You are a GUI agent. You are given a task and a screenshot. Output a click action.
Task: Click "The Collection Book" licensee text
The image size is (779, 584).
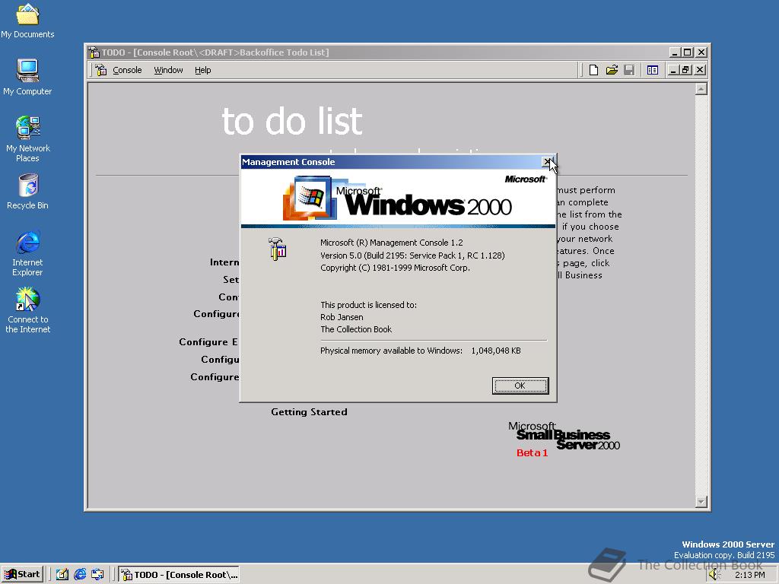pyautogui.click(x=356, y=329)
